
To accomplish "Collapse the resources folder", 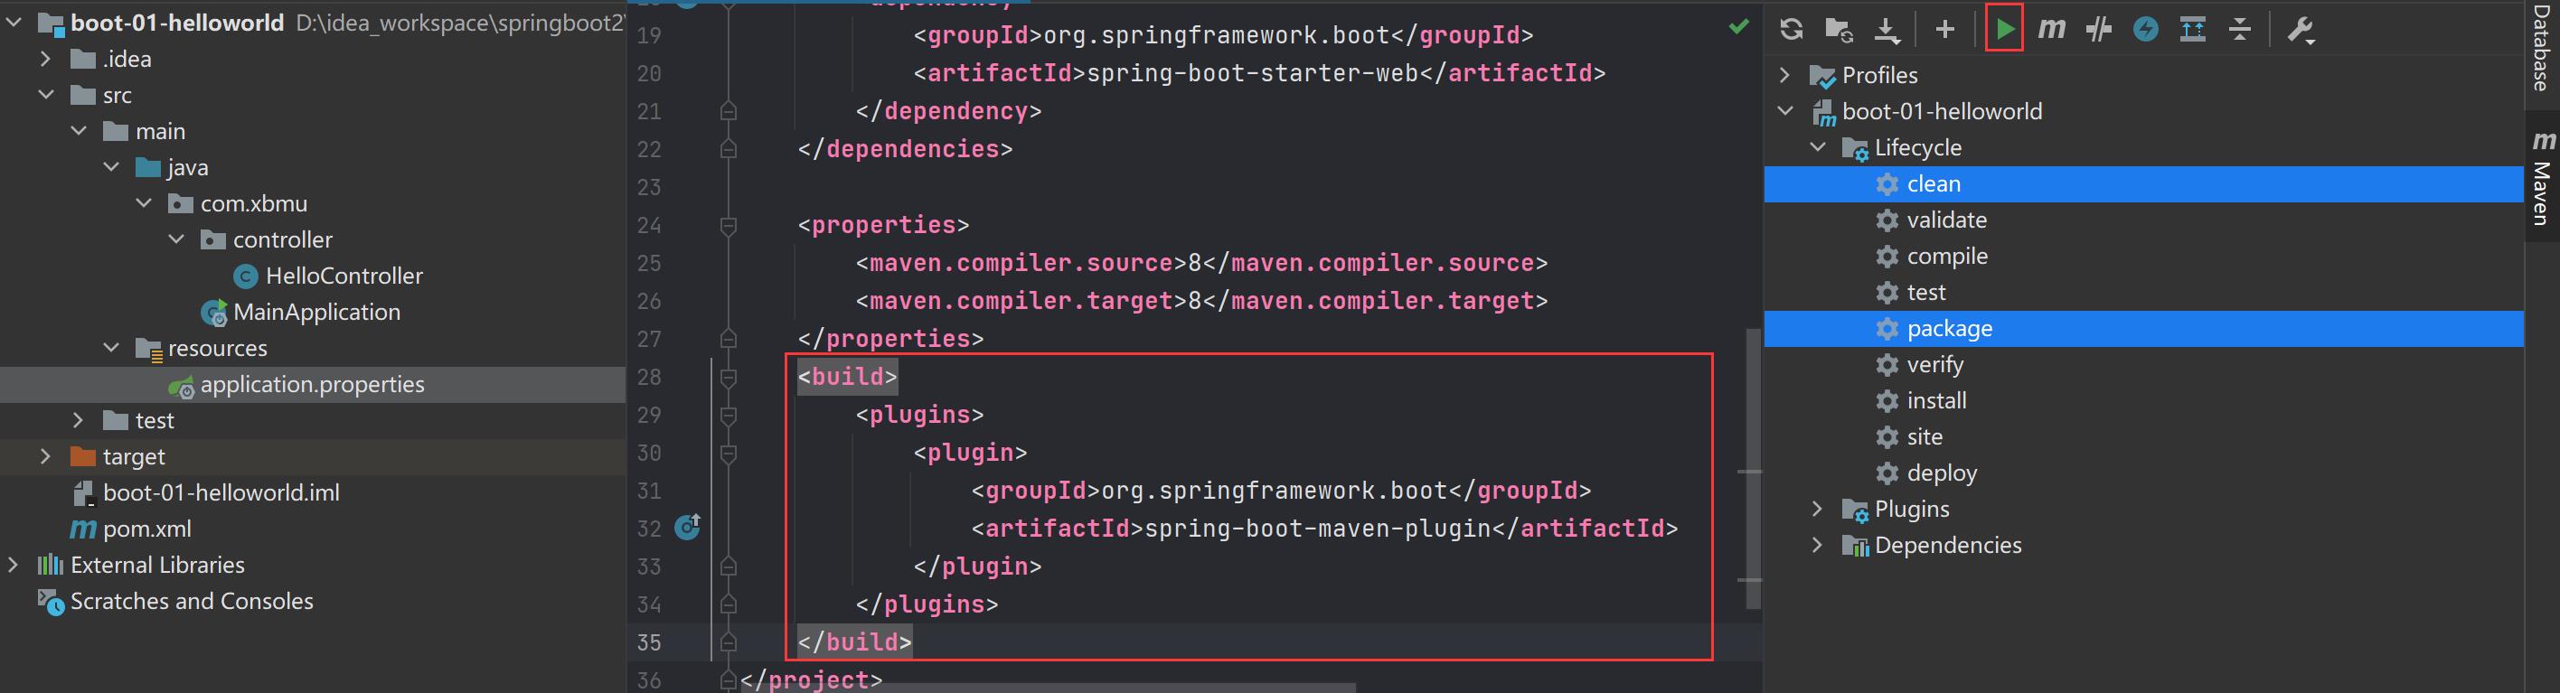I will 111,348.
